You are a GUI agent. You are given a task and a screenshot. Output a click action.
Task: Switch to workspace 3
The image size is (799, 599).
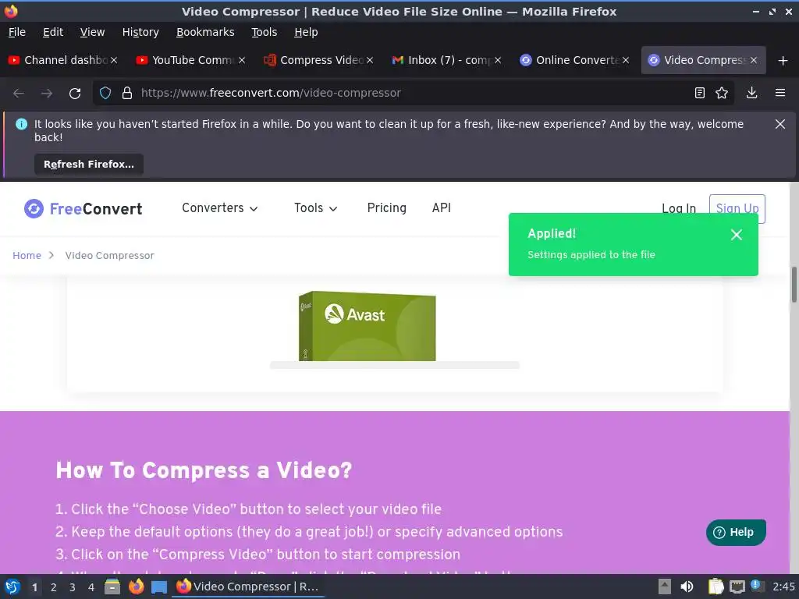point(73,587)
